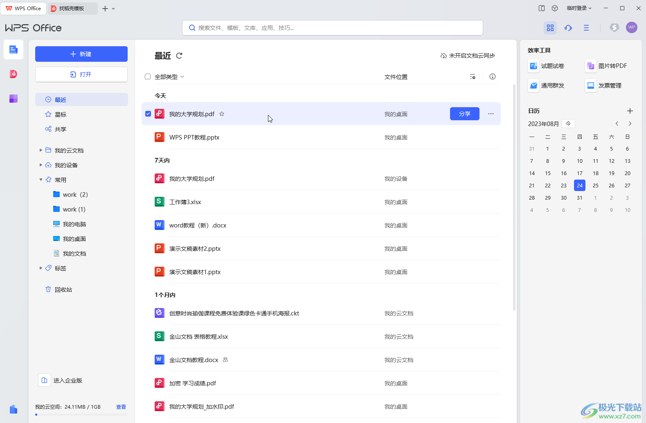Open the 全部类型 filter dropdown
The width and height of the screenshot is (646, 423).
169,76
